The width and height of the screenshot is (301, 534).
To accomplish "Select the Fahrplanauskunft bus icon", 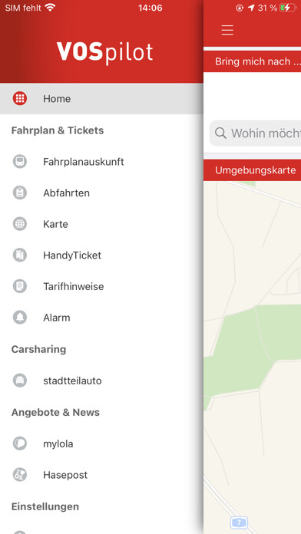I will coord(20,161).
